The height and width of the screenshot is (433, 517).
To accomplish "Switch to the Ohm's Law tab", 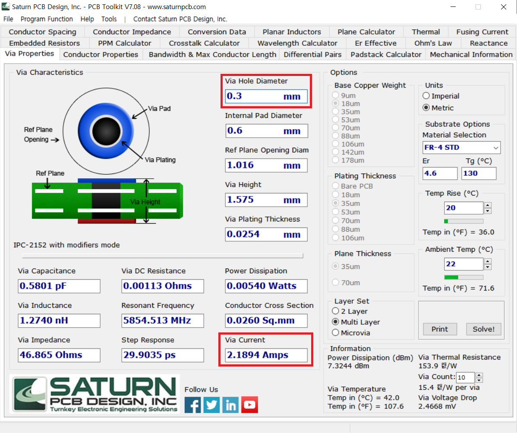I will (x=433, y=43).
